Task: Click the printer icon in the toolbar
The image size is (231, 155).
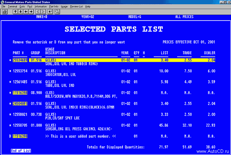Action: pos(5,12)
